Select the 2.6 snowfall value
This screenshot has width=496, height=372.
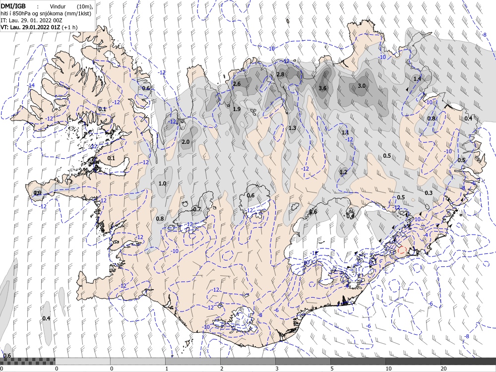pyautogui.click(x=237, y=84)
